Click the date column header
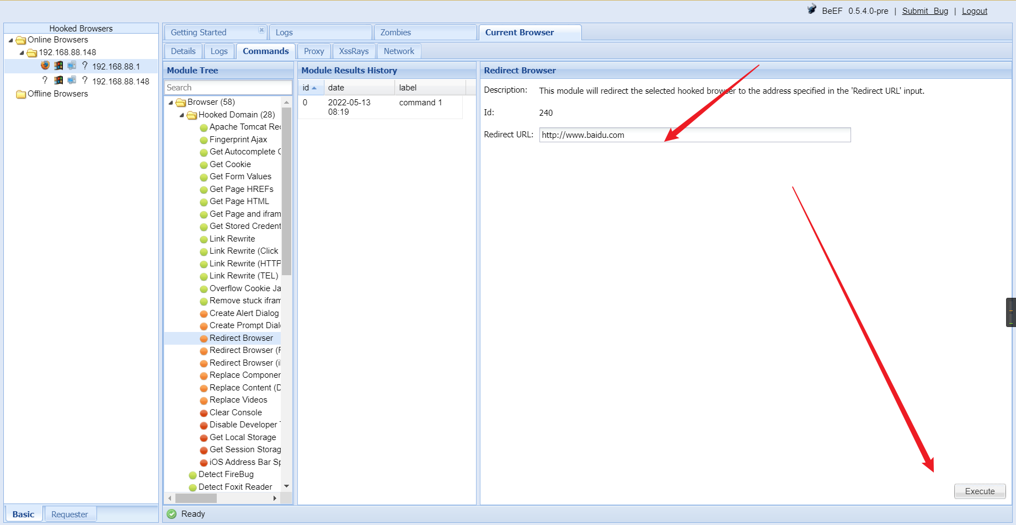 tap(359, 88)
